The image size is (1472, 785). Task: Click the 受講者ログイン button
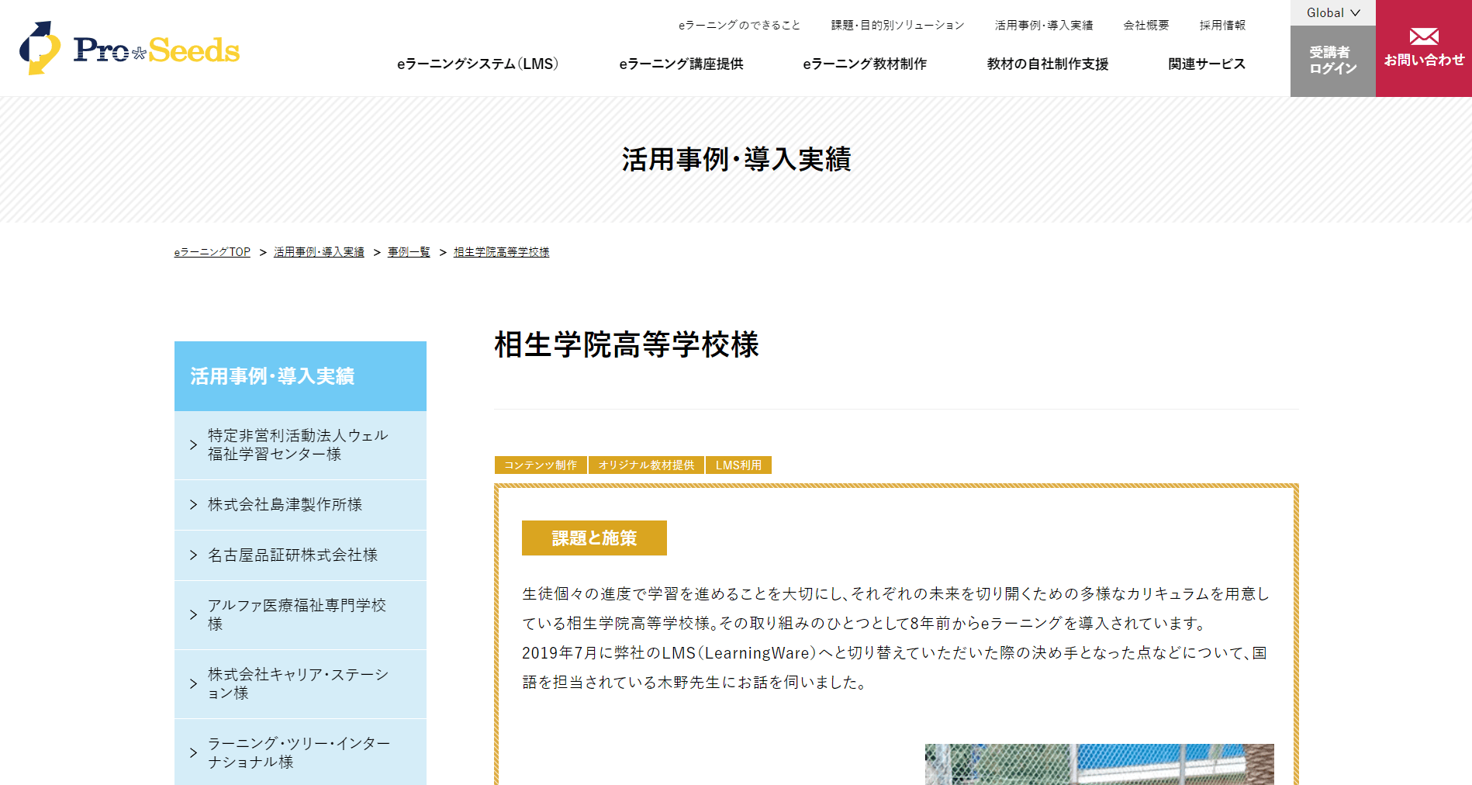1333,61
